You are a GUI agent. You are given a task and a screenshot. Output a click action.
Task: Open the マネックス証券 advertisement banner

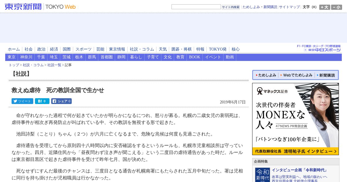click(x=296, y=119)
